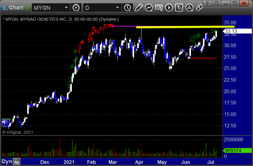Toggle the green symbol link circle
Image resolution: width=253 pixels, height=166 pixels.
tap(27, 8)
